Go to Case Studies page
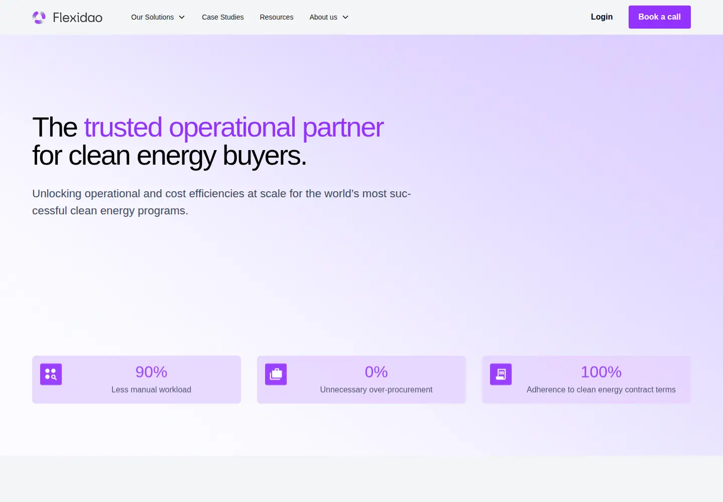 [x=223, y=17]
